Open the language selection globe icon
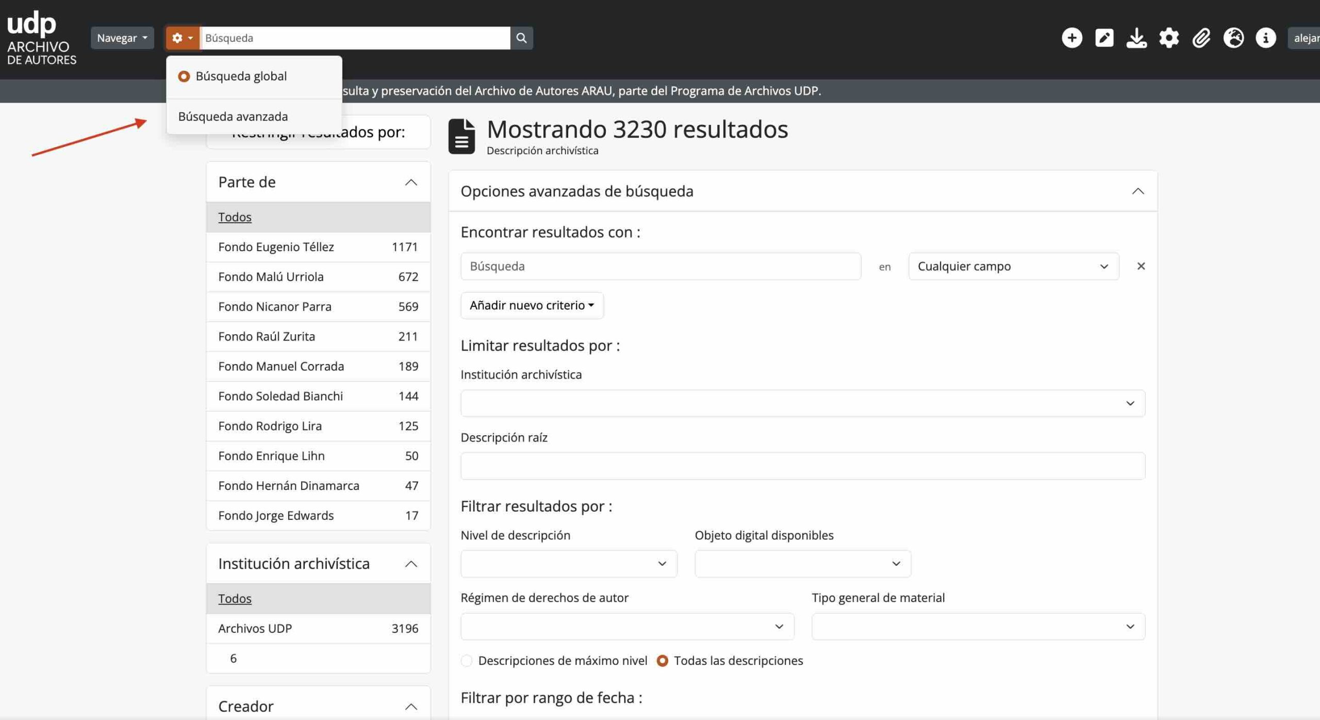 (x=1234, y=38)
